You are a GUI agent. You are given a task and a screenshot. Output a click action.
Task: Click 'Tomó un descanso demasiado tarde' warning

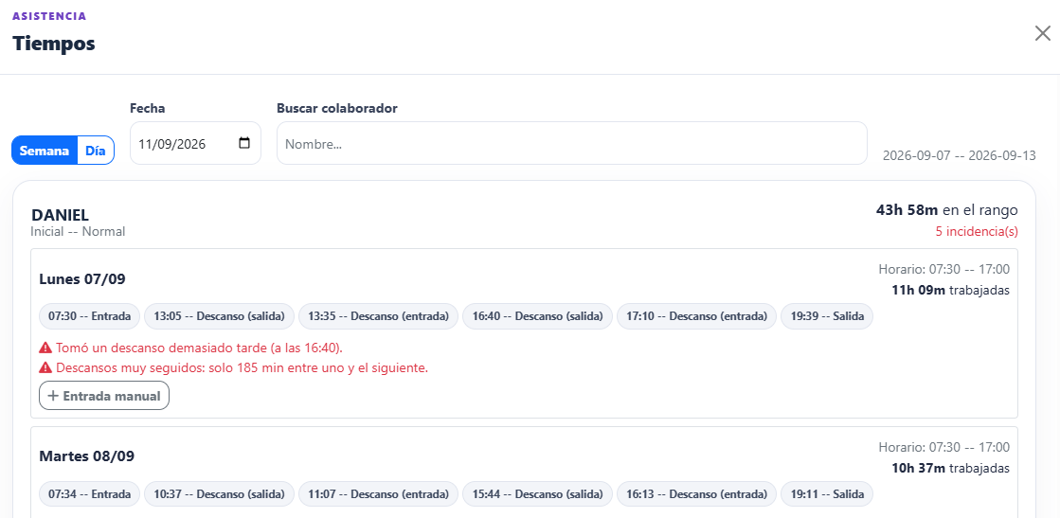200,348
